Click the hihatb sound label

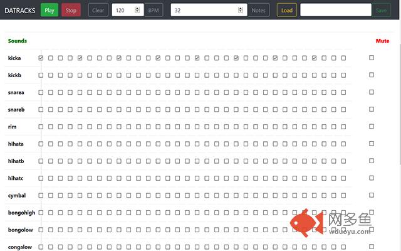16,161
